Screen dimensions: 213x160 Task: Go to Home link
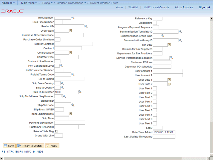(119, 7)
